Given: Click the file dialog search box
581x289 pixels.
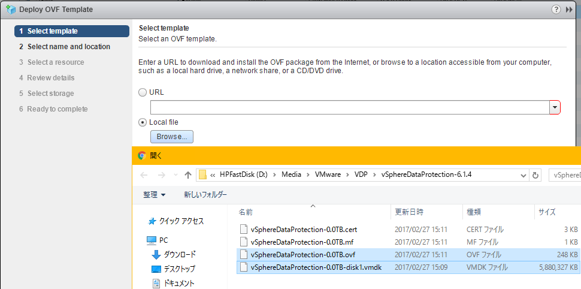Looking at the screenshot, I should tap(565, 175).
